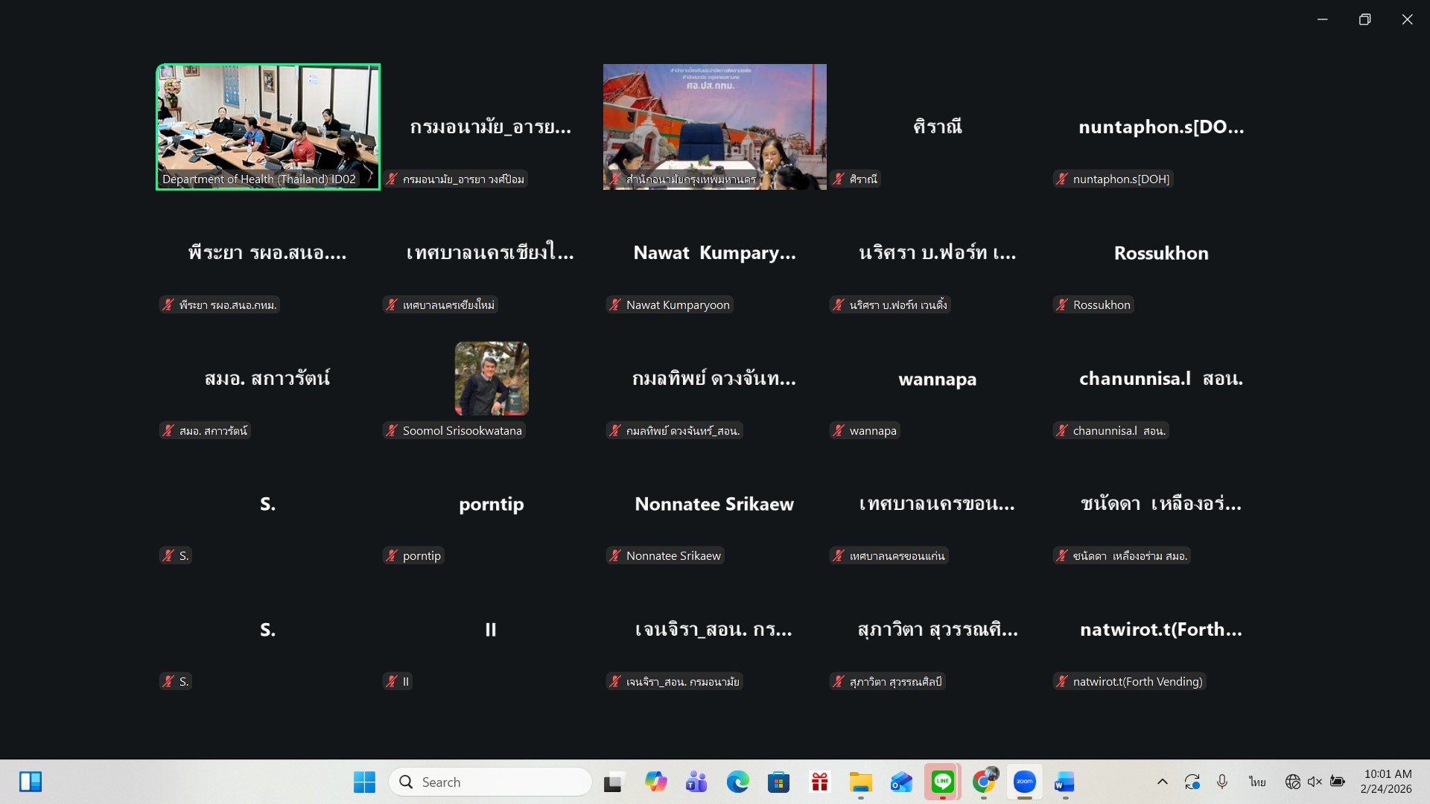
Task: Open Microsoft Teams taskbar icon
Action: [696, 782]
